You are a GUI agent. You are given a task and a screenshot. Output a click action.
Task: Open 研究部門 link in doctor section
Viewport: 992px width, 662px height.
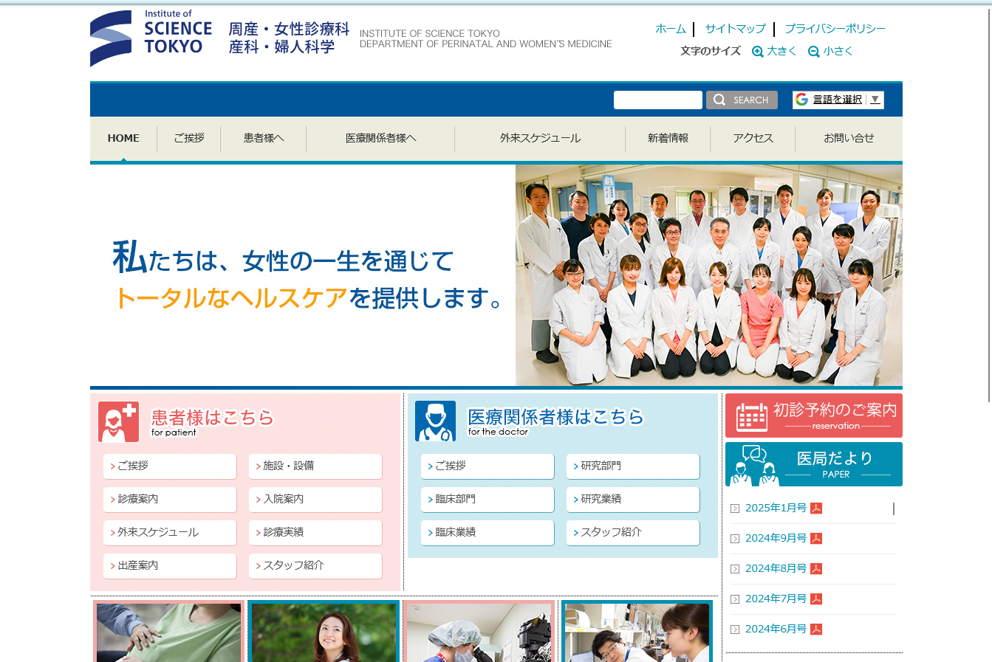(633, 466)
